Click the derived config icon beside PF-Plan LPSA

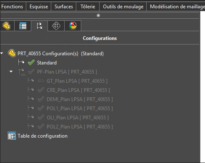click(x=22, y=72)
